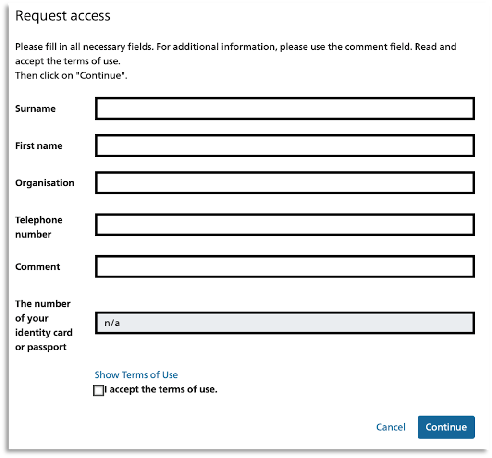Click inside the Surname input field
Image resolution: width=492 pixels, height=458 pixels.
[x=283, y=108]
